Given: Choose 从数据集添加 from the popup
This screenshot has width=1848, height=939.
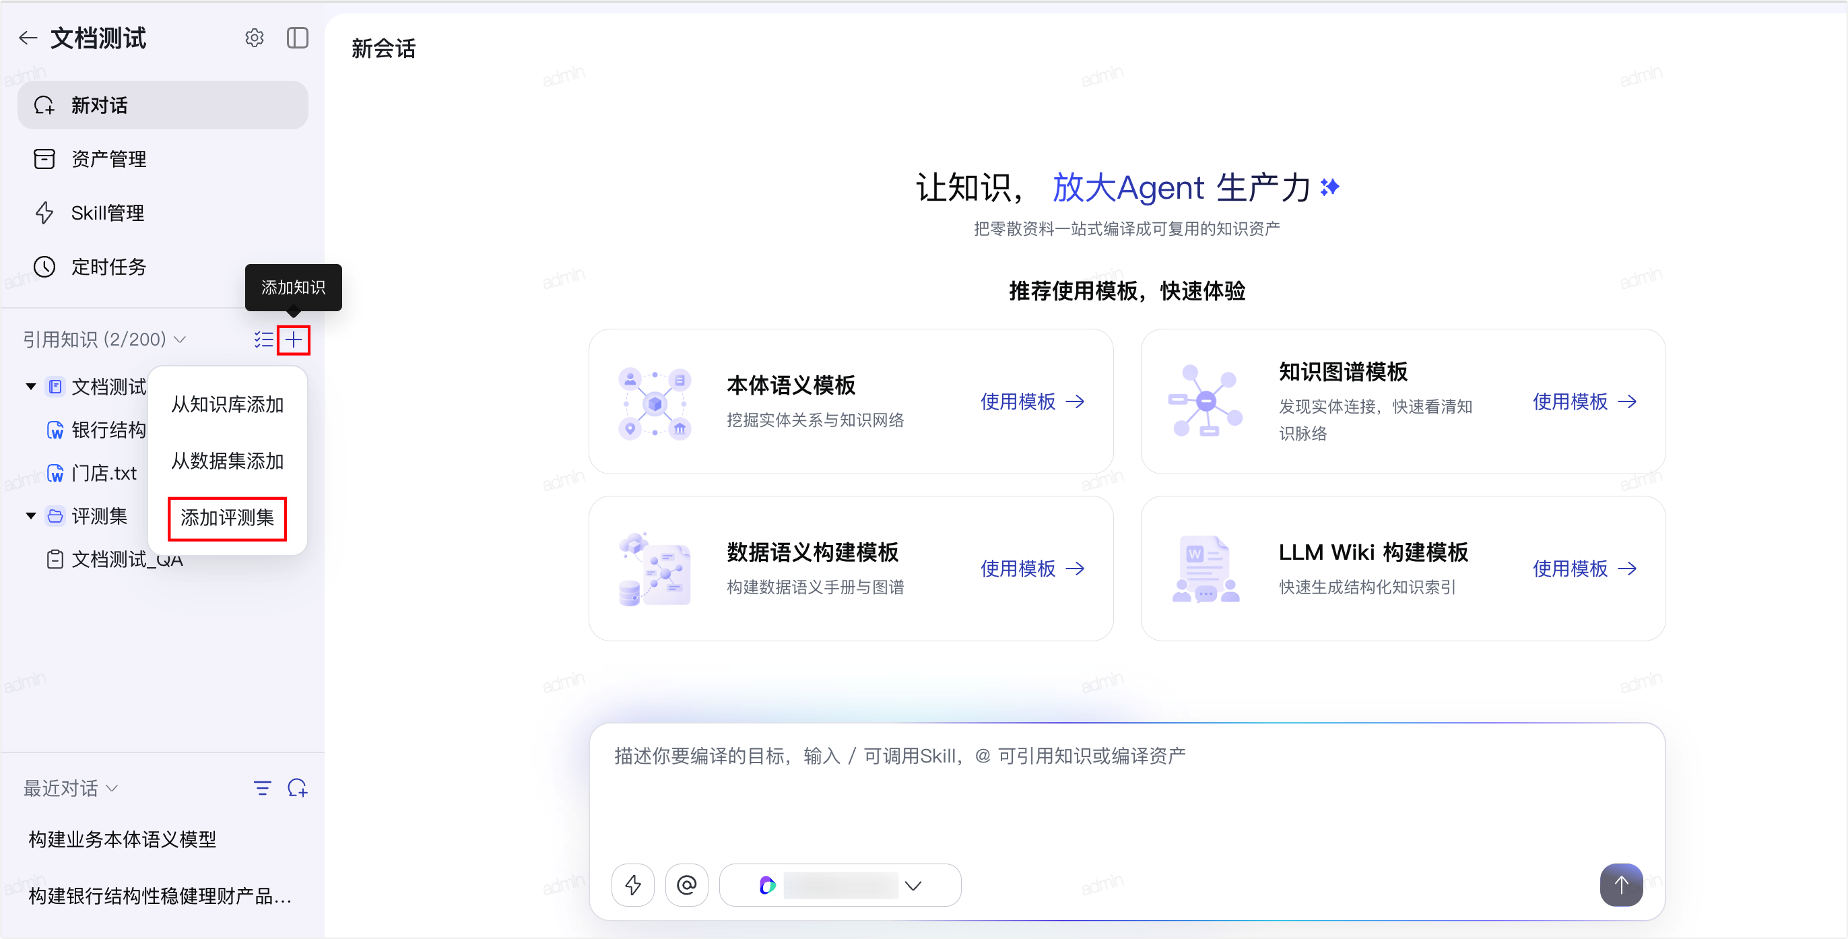Looking at the screenshot, I should click(228, 461).
